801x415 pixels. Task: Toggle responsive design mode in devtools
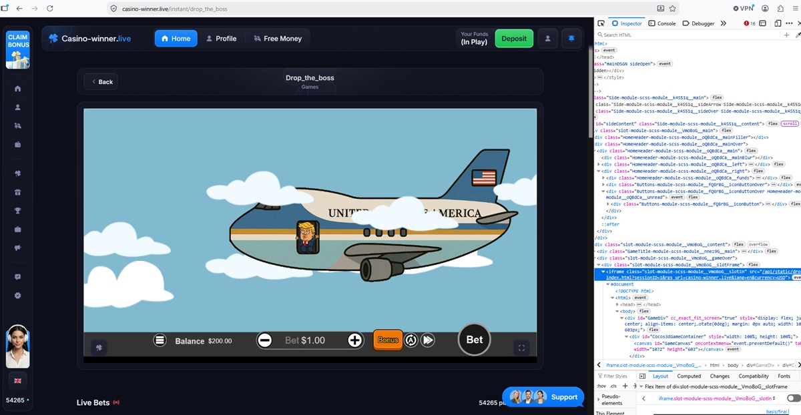779,23
